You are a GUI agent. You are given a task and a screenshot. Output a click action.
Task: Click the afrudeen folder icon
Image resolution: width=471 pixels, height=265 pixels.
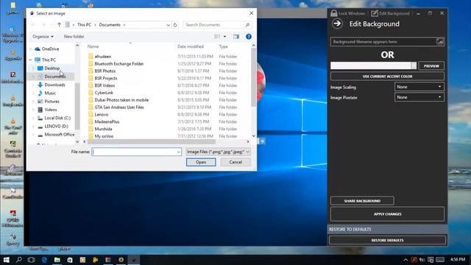[x=91, y=57]
